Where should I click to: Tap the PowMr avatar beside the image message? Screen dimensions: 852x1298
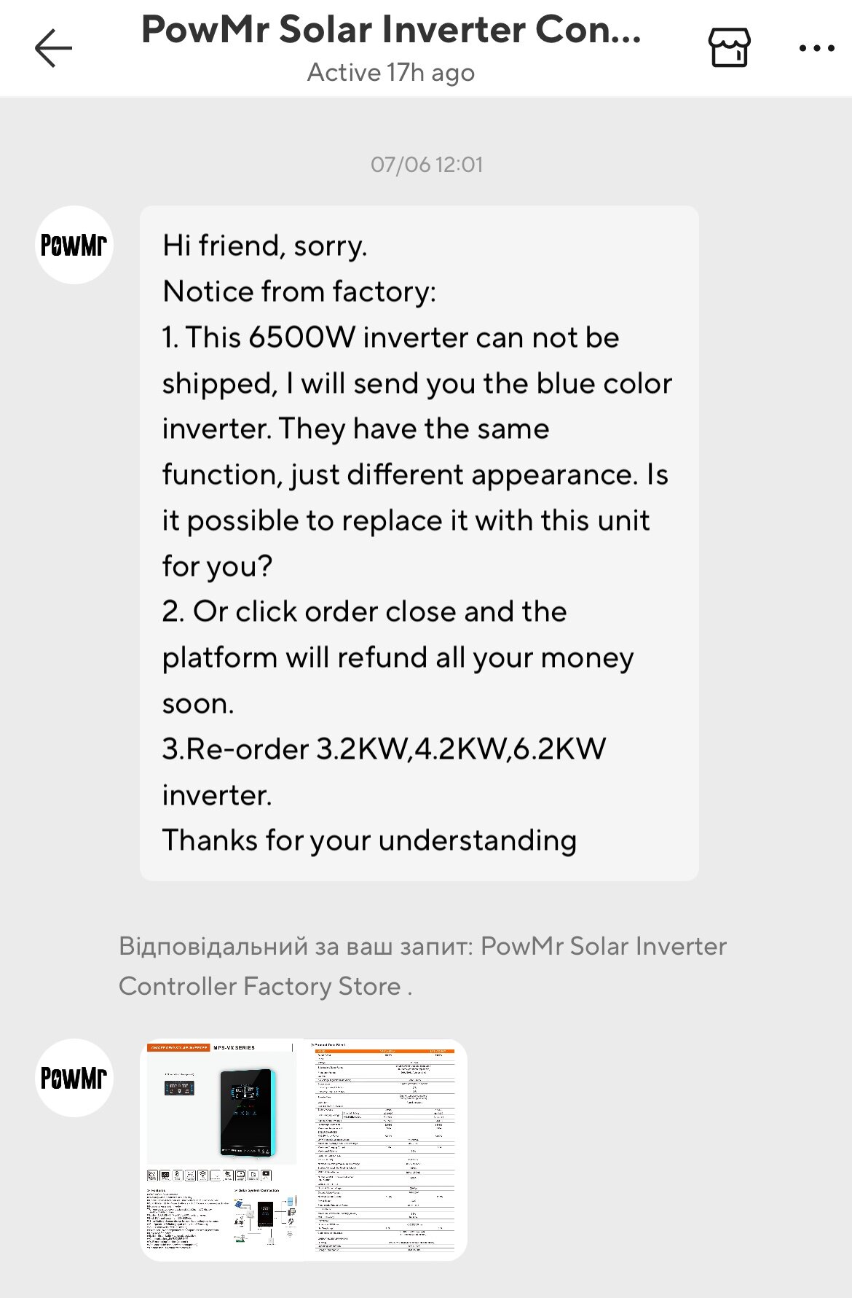pos(74,1078)
